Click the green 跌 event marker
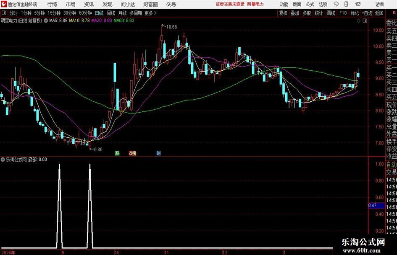This screenshot has width=397, height=255. [x=117, y=153]
